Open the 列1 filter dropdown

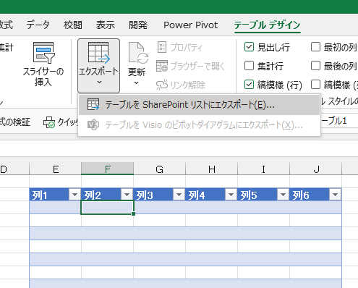coord(74,195)
